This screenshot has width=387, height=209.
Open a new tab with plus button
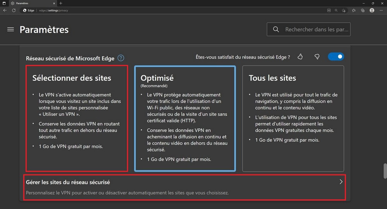click(x=61, y=3)
